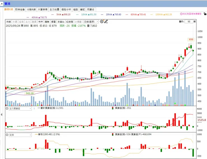Open chart settings gear icon
The height and width of the screenshot is (159, 207).
pyautogui.click(x=102, y=22)
